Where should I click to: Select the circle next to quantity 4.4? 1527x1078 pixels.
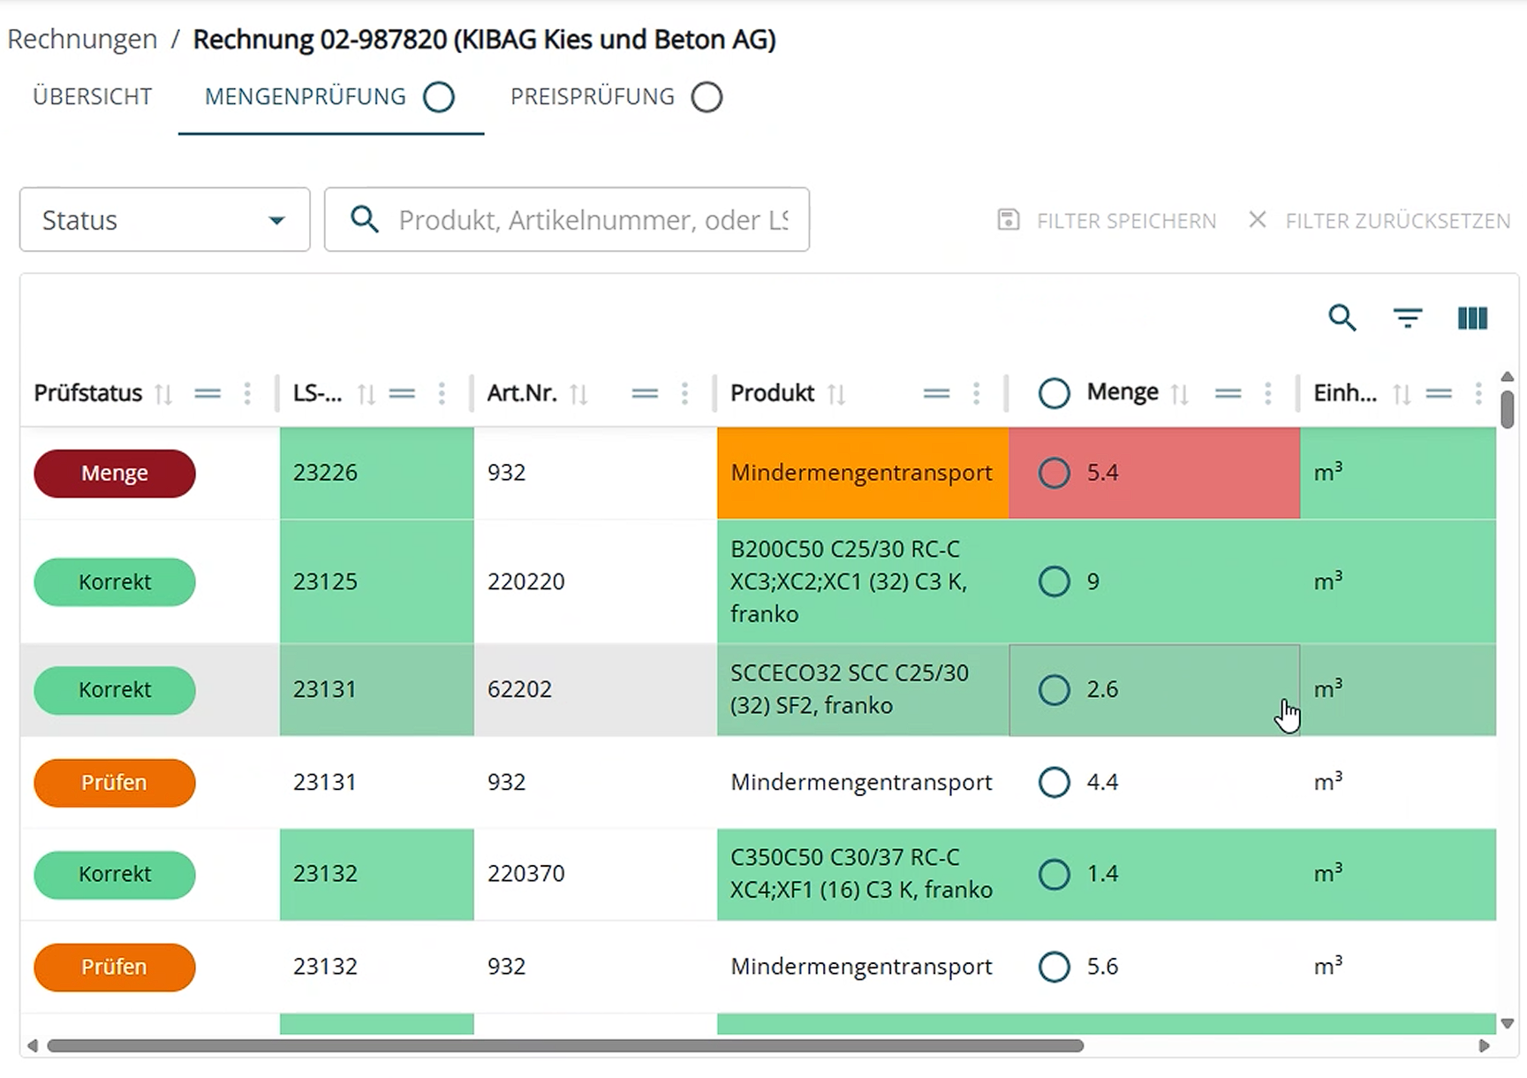point(1054,782)
